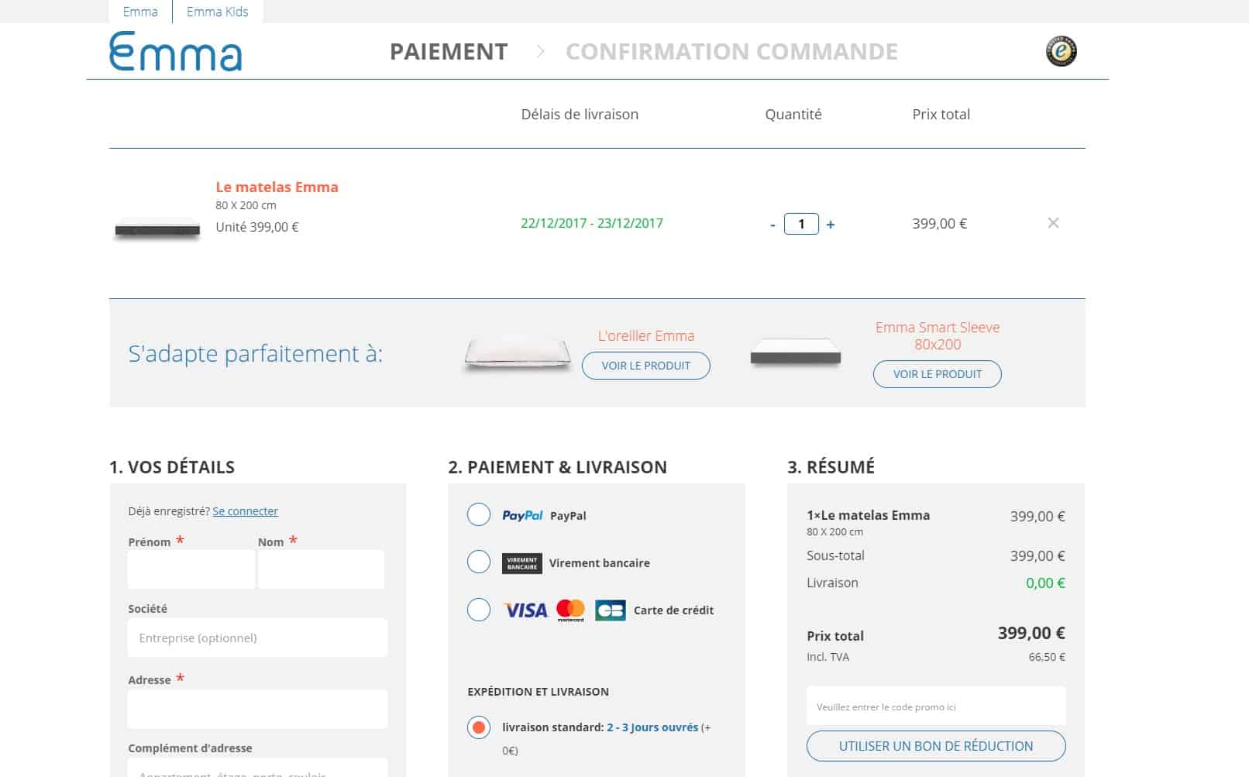
Task: Open the Emma Smart Sleeve image
Action: [x=796, y=353]
